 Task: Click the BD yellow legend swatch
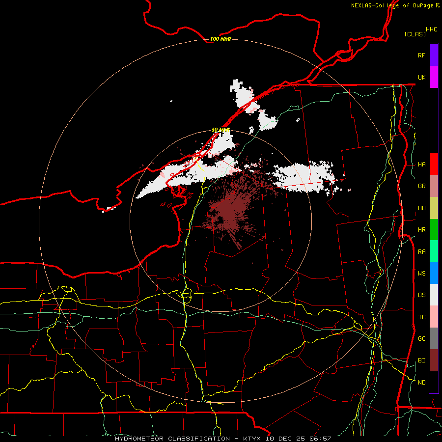click(434, 208)
